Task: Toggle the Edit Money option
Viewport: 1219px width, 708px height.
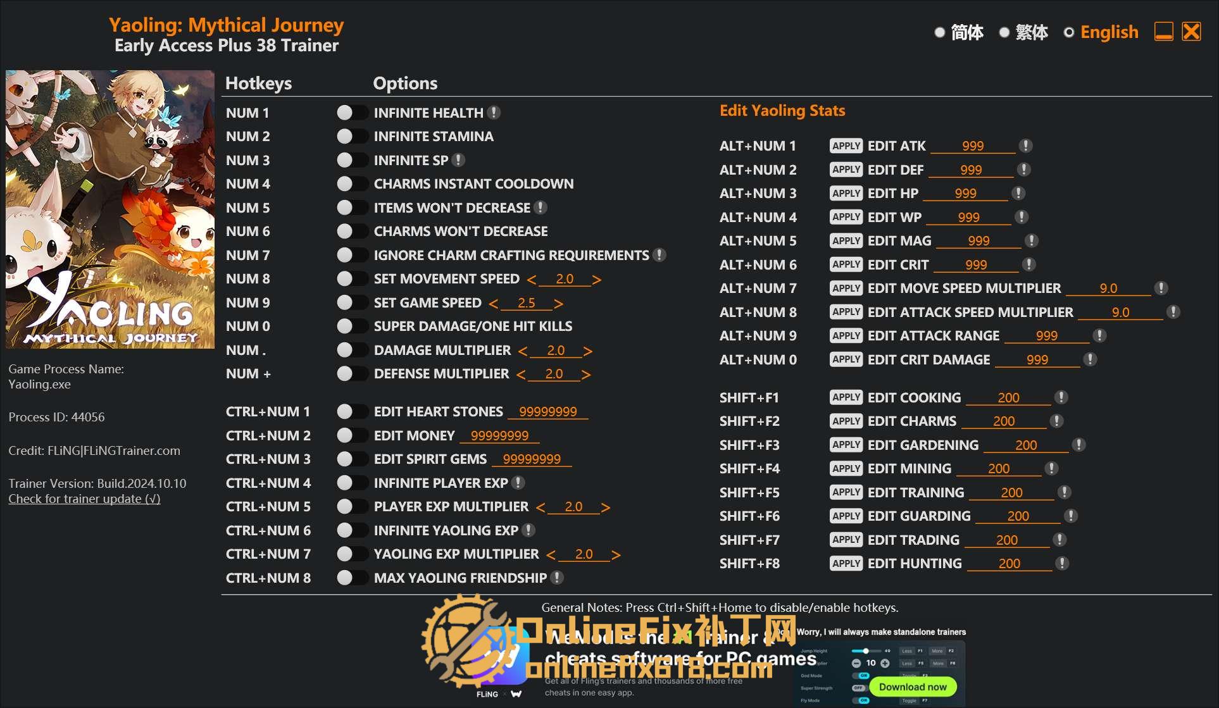Action: 352,435
